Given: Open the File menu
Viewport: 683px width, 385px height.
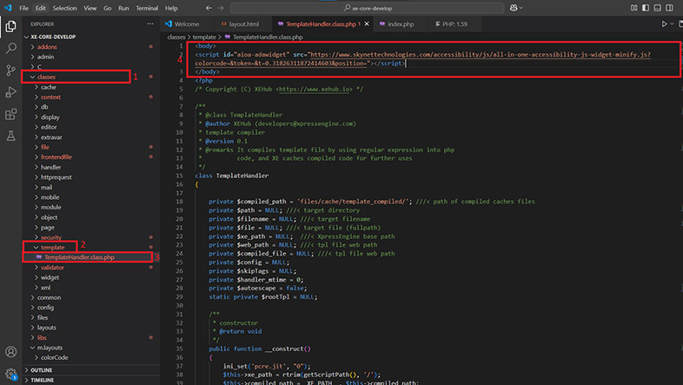Looking at the screenshot, I should (x=23, y=8).
